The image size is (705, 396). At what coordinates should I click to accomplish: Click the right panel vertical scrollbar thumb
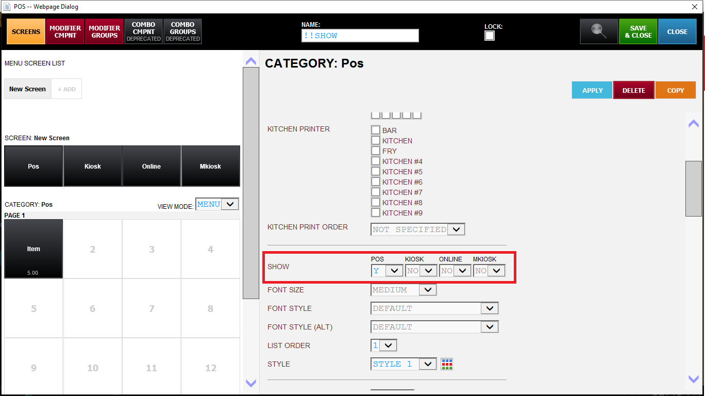point(694,188)
